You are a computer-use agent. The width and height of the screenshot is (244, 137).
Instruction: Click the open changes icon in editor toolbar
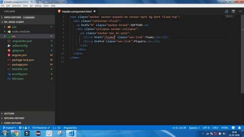226,11
